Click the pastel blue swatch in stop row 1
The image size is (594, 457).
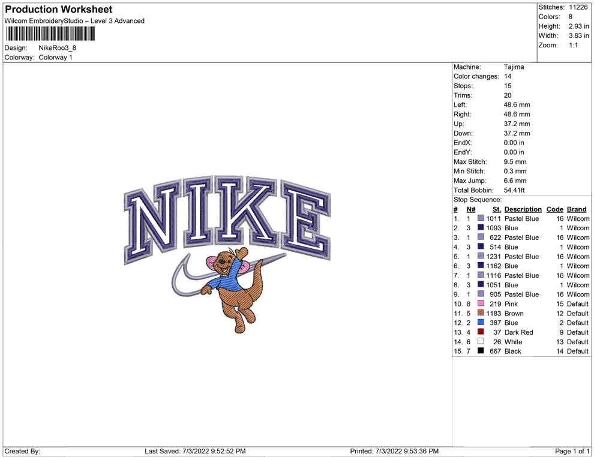481,218
